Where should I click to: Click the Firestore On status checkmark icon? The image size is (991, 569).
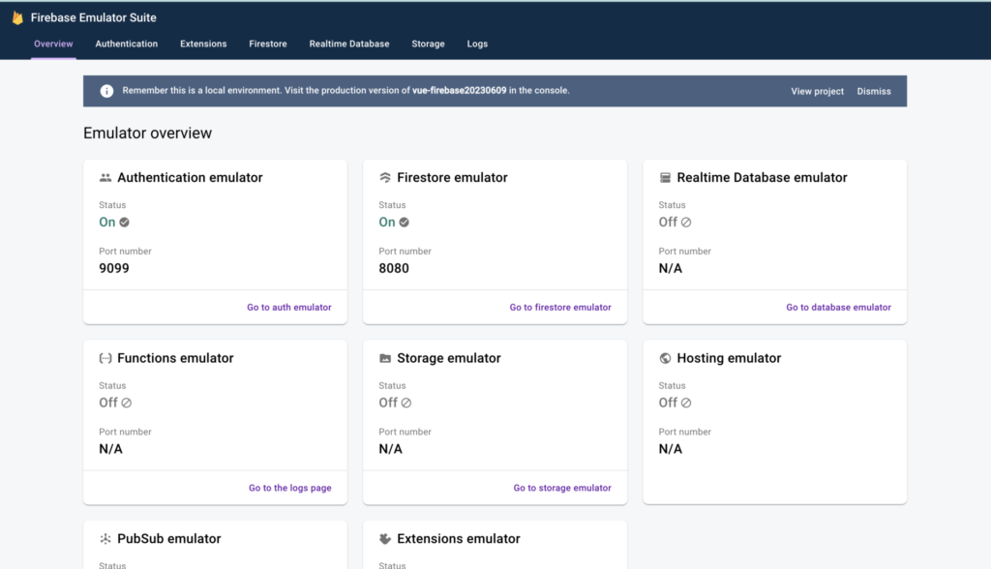coord(405,223)
